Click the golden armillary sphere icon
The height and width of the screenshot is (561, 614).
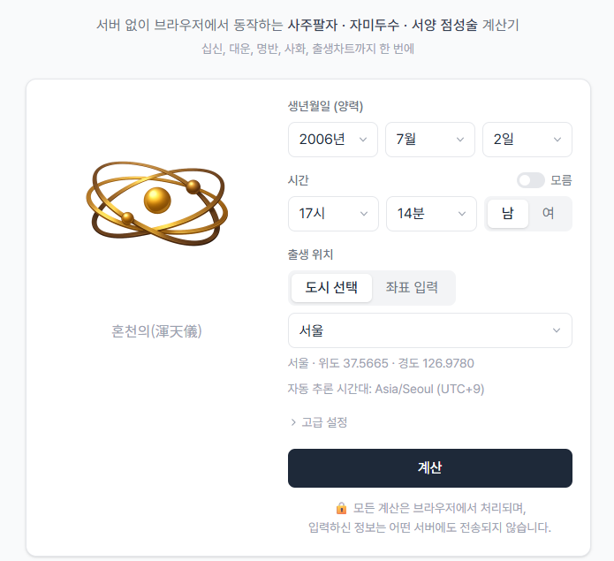(156, 203)
